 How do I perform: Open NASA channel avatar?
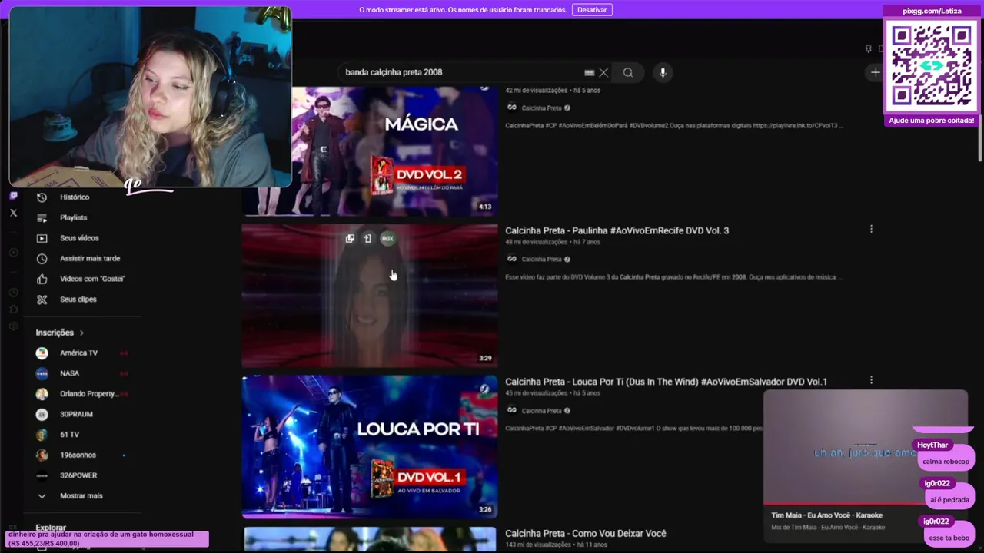tap(42, 373)
